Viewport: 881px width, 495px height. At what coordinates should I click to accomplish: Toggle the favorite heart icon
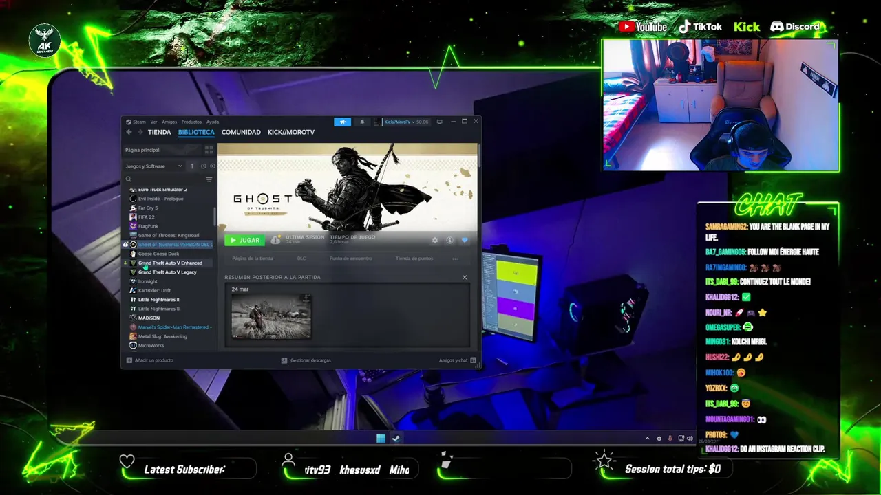(x=465, y=240)
